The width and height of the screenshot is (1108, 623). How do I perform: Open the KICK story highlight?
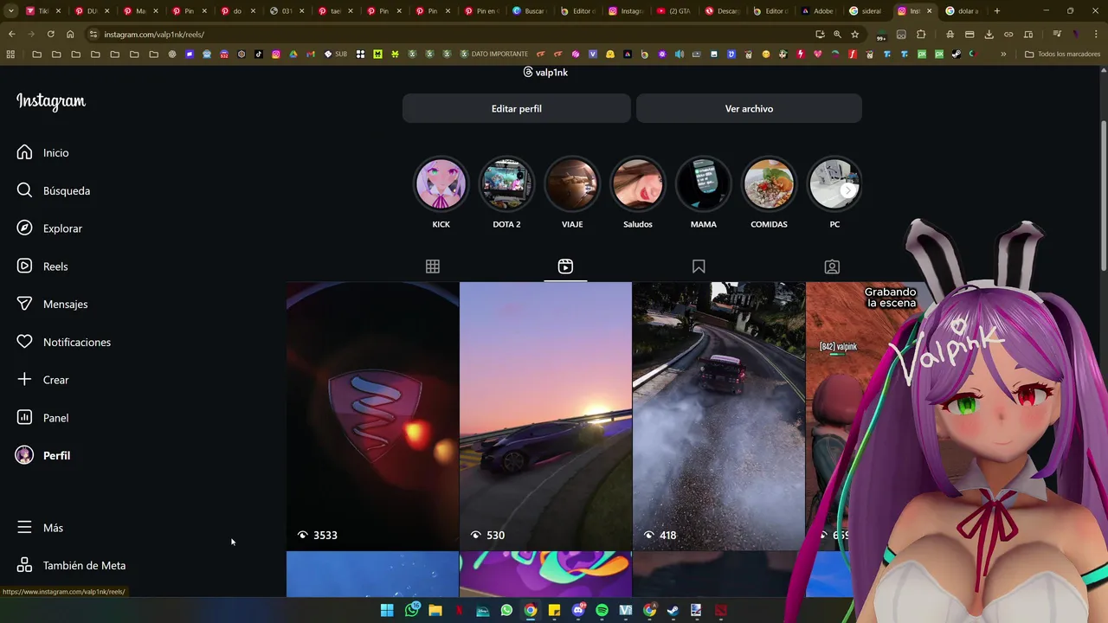pyautogui.click(x=441, y=184)
